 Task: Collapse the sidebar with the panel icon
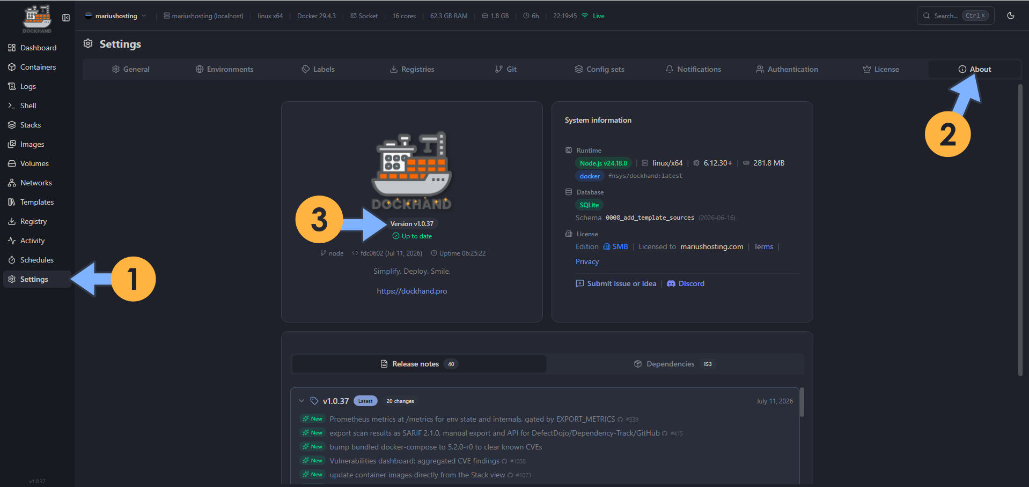pyautogui.click(x=66, y=18)
